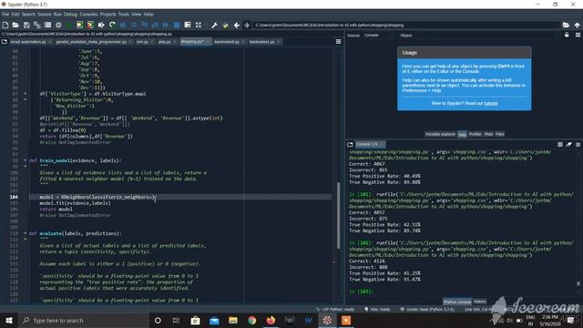Open Firefox from the taskbar
Image resolution: width=583 pixels, height=328 pixels.
271,320
